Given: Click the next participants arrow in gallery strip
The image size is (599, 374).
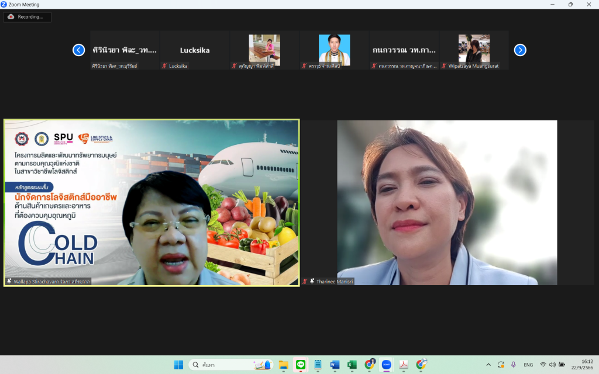Looking at the screenshot, I should [x=520, y=50].
